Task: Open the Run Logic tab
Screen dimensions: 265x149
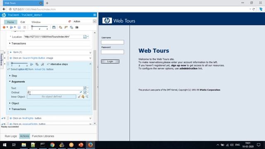Action: (x=11, y=136)
